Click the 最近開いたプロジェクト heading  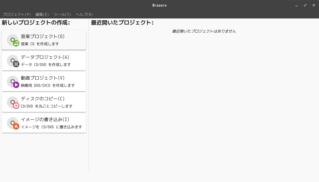tap(122, 22)
